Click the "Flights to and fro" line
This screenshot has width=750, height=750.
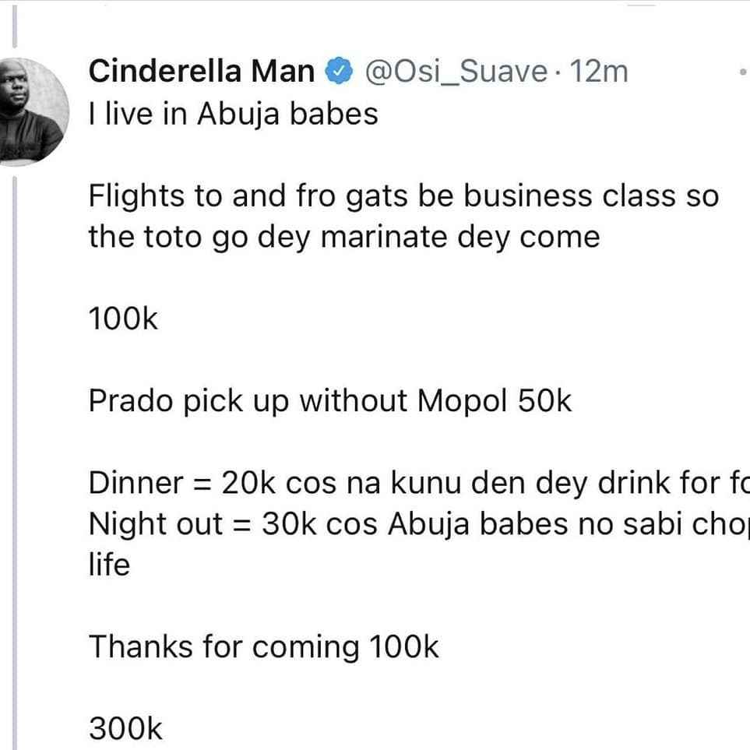(403, 196)
